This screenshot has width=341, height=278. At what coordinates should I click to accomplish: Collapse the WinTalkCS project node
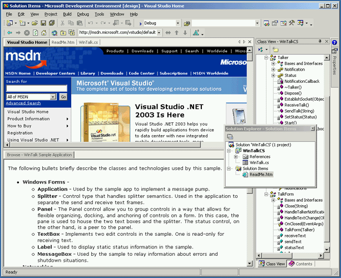229,151
